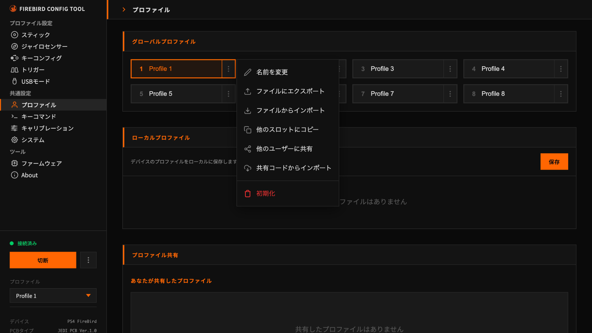Open the ジャイロセンサー sidebar item
Screen dimensions: 592x333
pyautogui.click(x=44, y=47)
